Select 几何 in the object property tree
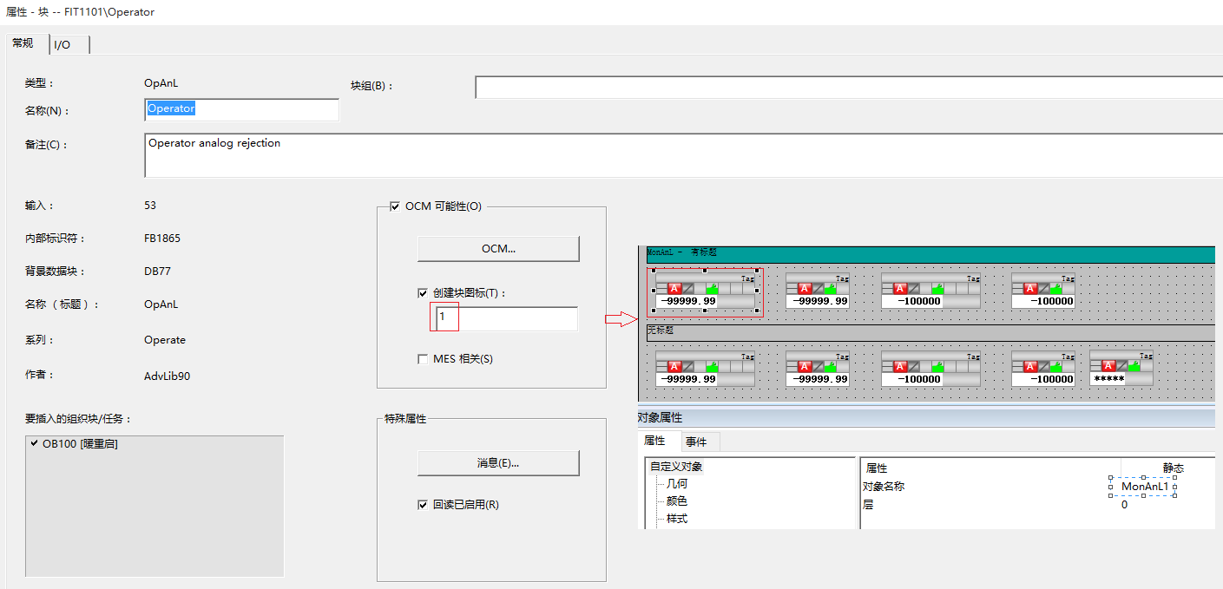Image resolution: width=1223 pixels, height=589 pixels. [x=677, y=484]
